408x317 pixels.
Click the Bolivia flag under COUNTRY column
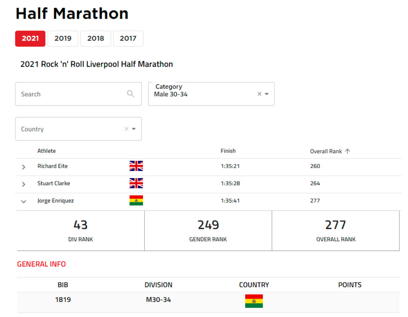[254, 301]
